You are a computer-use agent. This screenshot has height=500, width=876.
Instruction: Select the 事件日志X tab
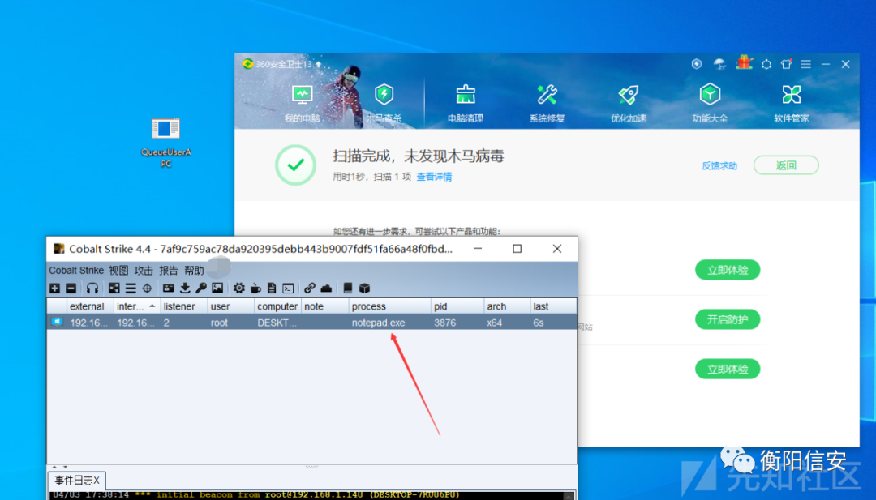(x=77, y=481)
